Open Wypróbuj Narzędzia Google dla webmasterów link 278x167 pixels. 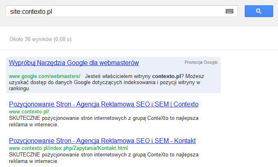tap(74, 63)
